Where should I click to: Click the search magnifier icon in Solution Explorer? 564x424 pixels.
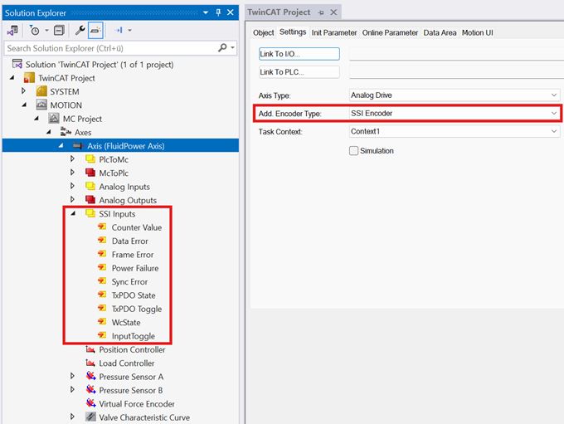click(222, 47)
